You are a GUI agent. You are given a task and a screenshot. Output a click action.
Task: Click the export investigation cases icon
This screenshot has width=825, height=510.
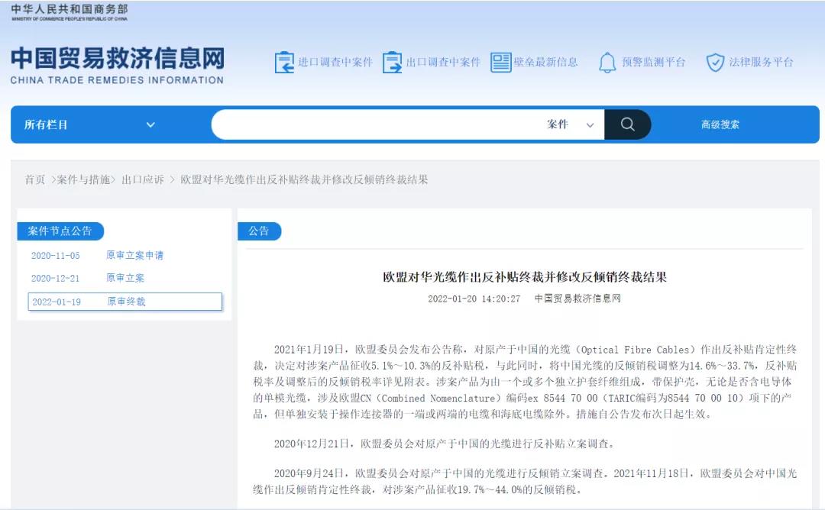tap(392, 62)
